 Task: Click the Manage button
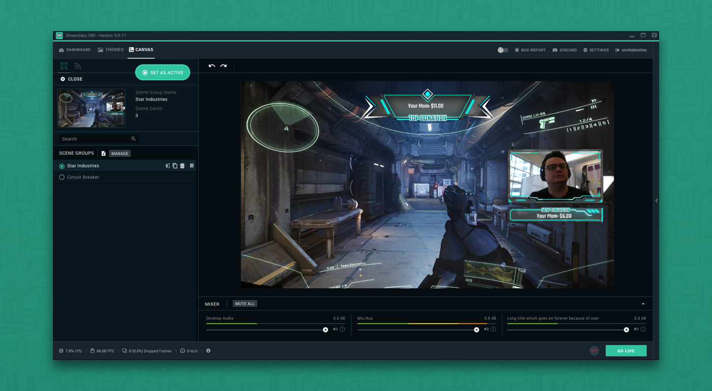tap(120, 153)
